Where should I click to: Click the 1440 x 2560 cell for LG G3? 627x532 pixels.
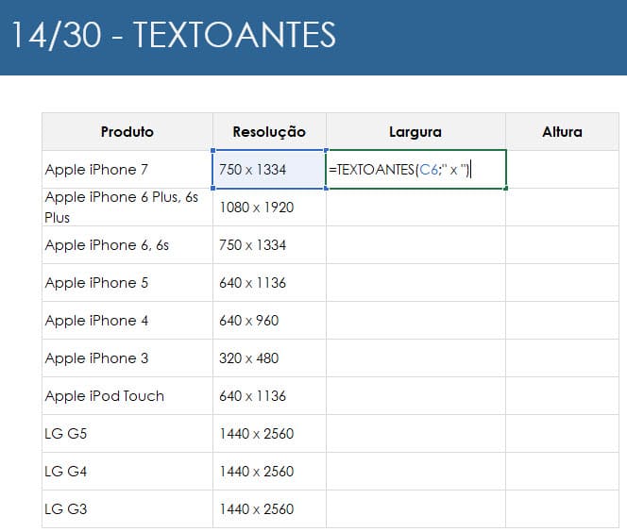(x=269, y=509)
